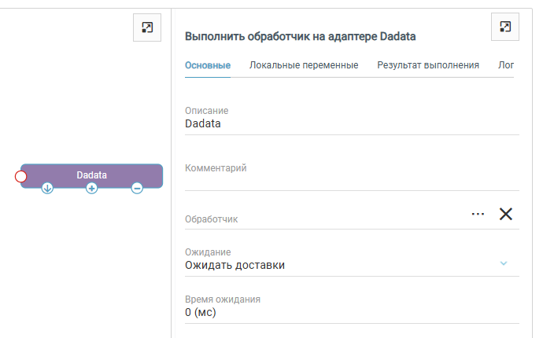543x338 pixels.
Task: Click the Описание field containing Dadata
Action: [x=331, y=123]
